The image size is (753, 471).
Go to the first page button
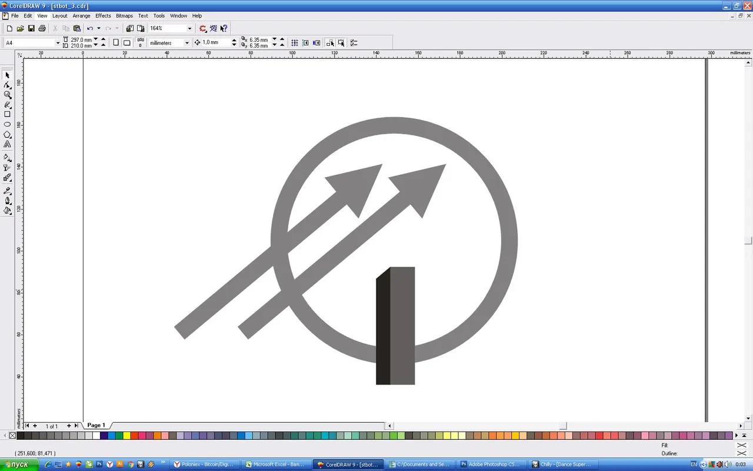point(28,425)
